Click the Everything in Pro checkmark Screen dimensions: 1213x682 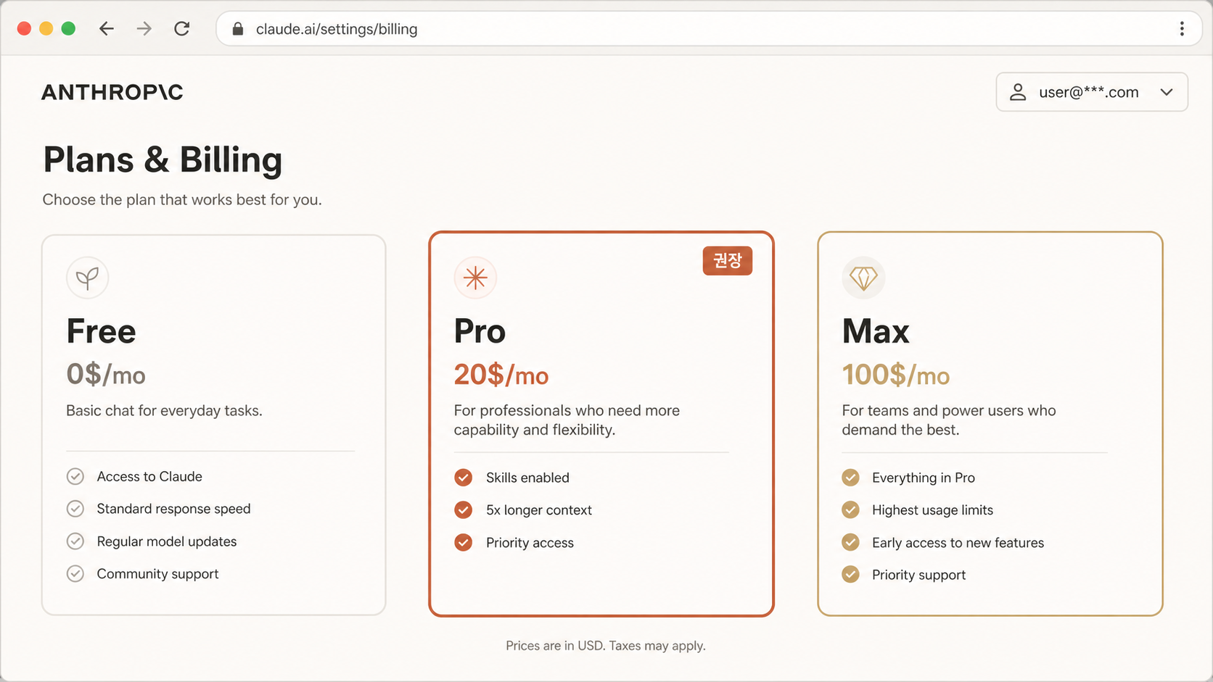pyautogui.click(x=851, y=478)
